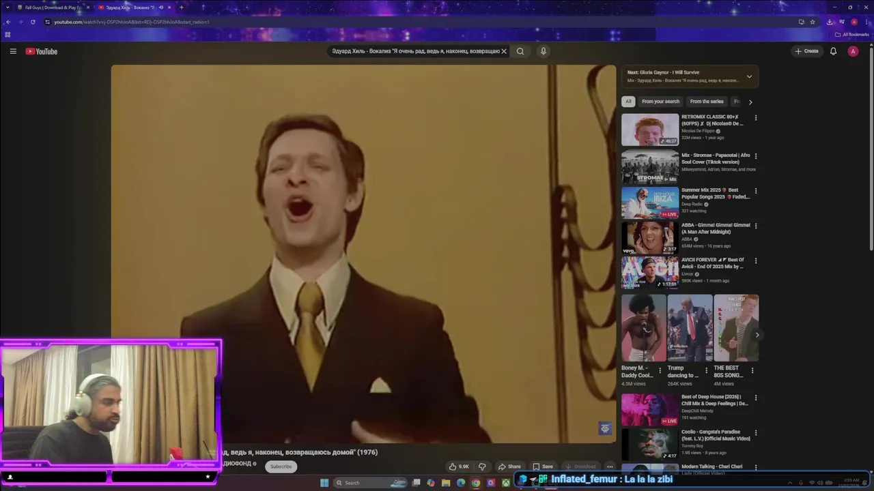Select the 'From your search' chip

pos(660,102)
